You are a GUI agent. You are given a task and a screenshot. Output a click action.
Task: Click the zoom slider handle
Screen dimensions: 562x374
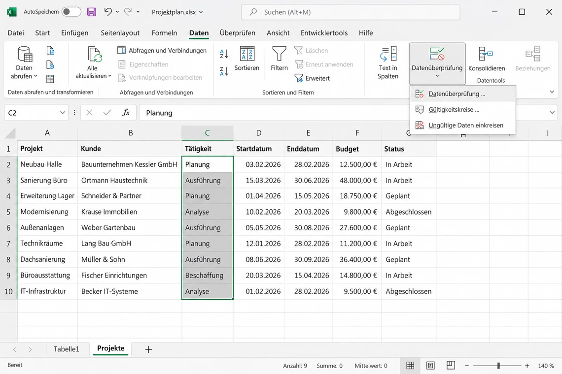pos(498,366)
